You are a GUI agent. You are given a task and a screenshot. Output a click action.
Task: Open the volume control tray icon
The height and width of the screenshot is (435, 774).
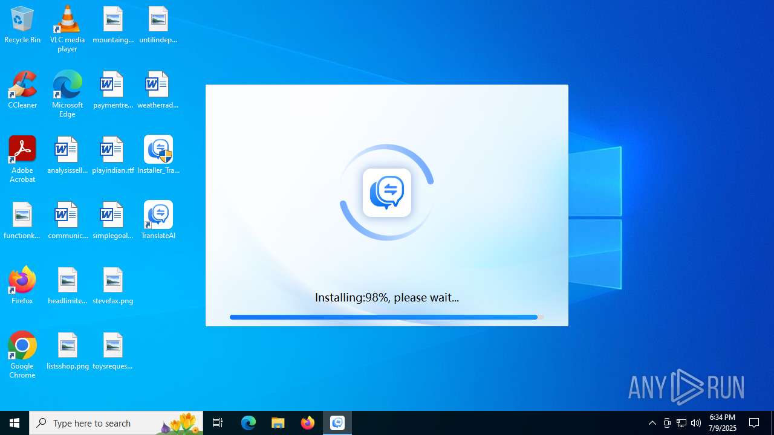(696, 423)
